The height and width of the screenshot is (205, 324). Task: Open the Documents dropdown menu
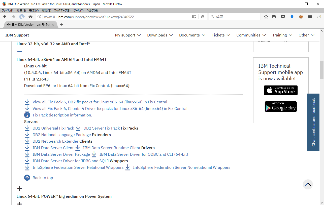(192, 35)
